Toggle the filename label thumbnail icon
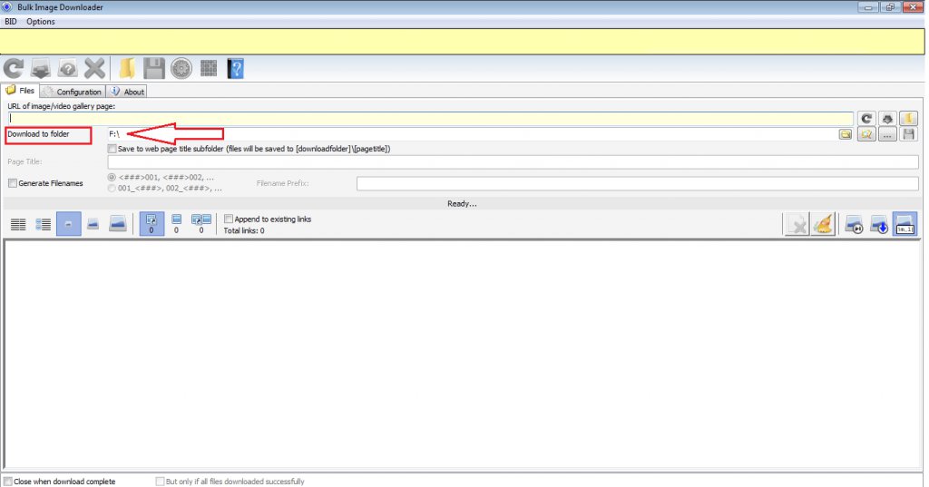Image resolution: width=929 pixels, height=487 pixels. pyautogui.click(x=905, y=225)
